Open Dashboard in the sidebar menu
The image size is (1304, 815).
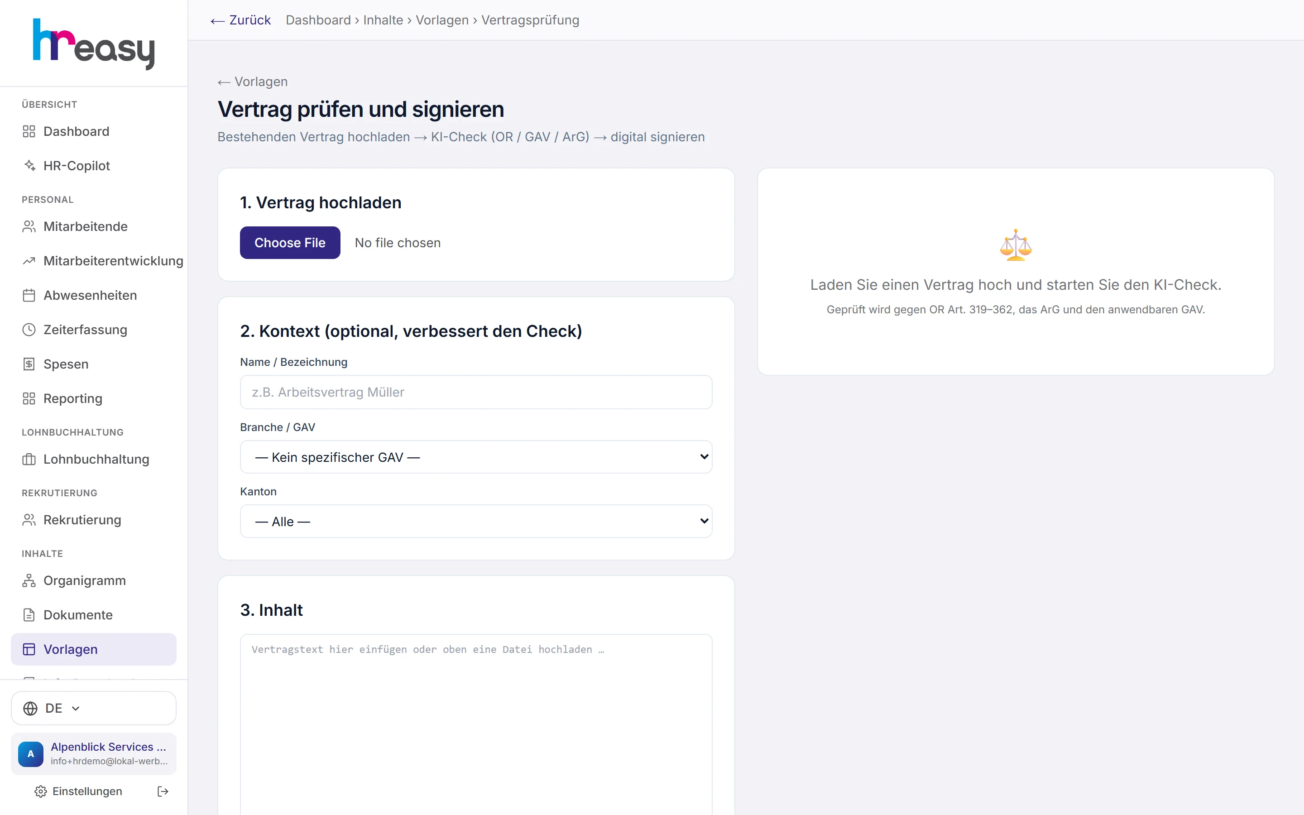[x=94, y=131]
